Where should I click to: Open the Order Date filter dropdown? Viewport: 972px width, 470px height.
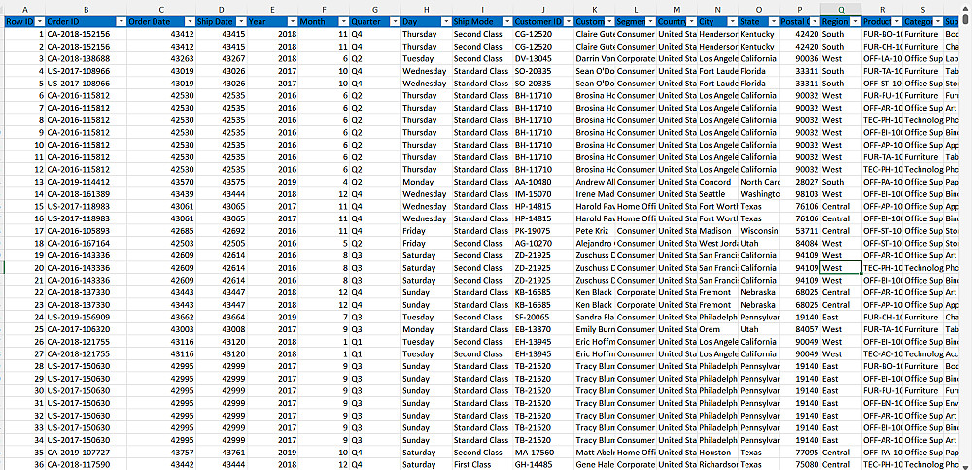189,21
